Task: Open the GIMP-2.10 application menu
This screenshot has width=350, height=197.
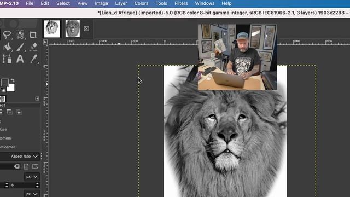Action: click(x=9, y=4)
